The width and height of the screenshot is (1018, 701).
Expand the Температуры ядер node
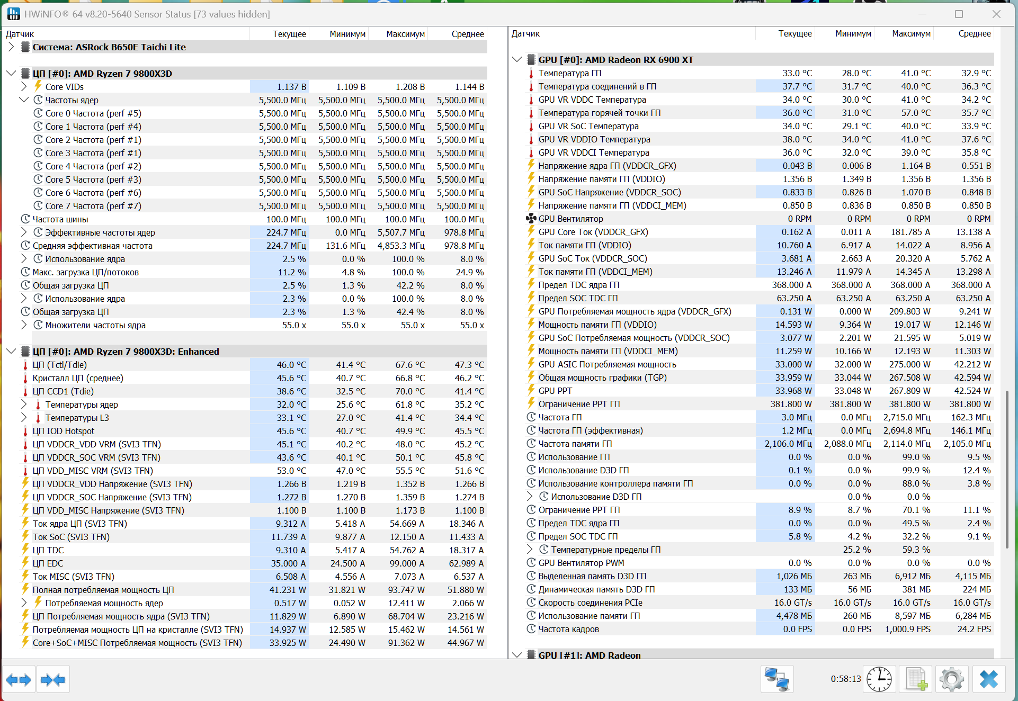click(24, 405)
